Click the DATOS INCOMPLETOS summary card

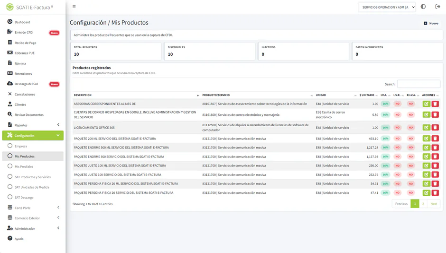[x=397, y=51]
